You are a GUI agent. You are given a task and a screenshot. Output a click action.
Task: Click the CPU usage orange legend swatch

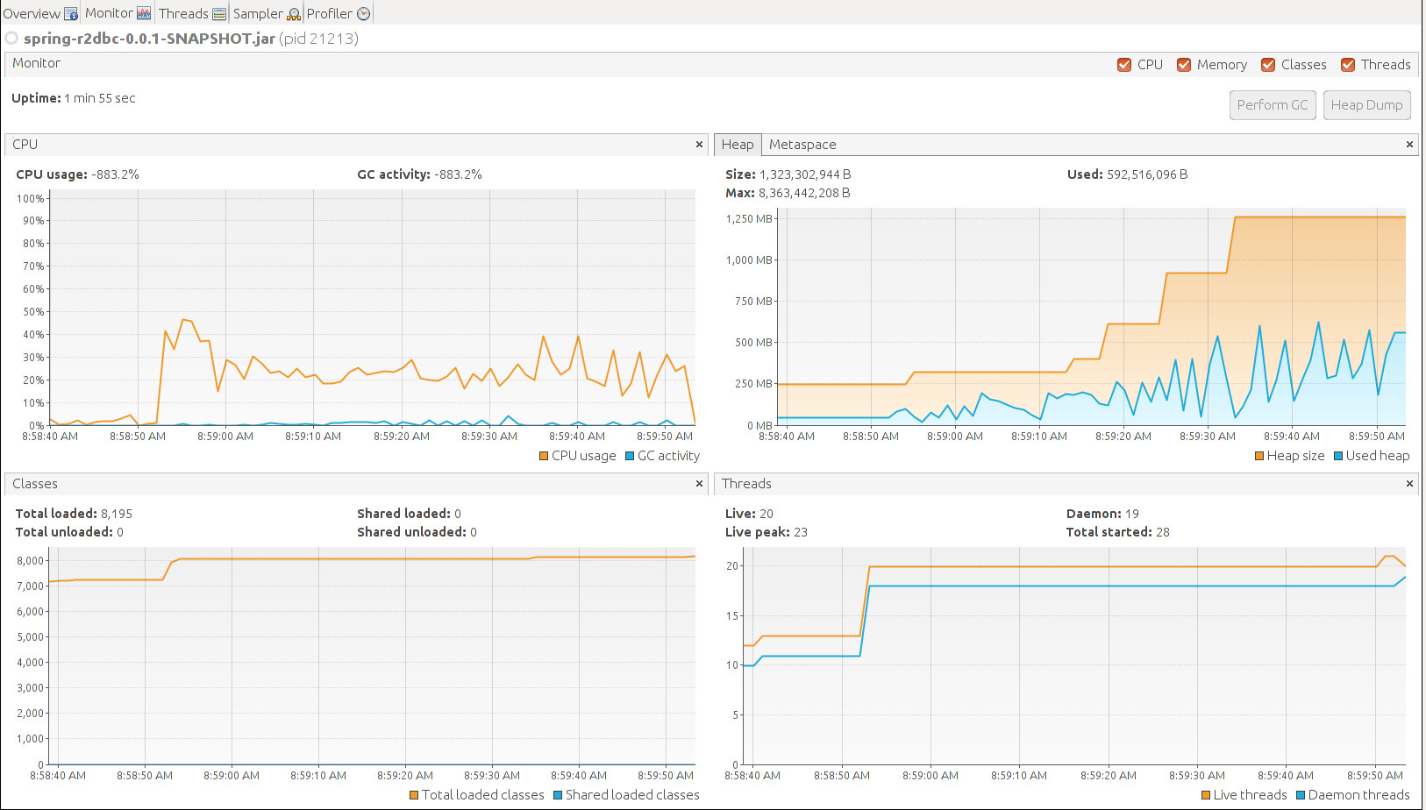tap(544, 456)
